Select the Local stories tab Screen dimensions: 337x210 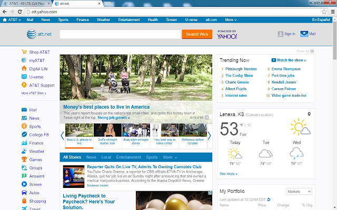click(106, 157)
